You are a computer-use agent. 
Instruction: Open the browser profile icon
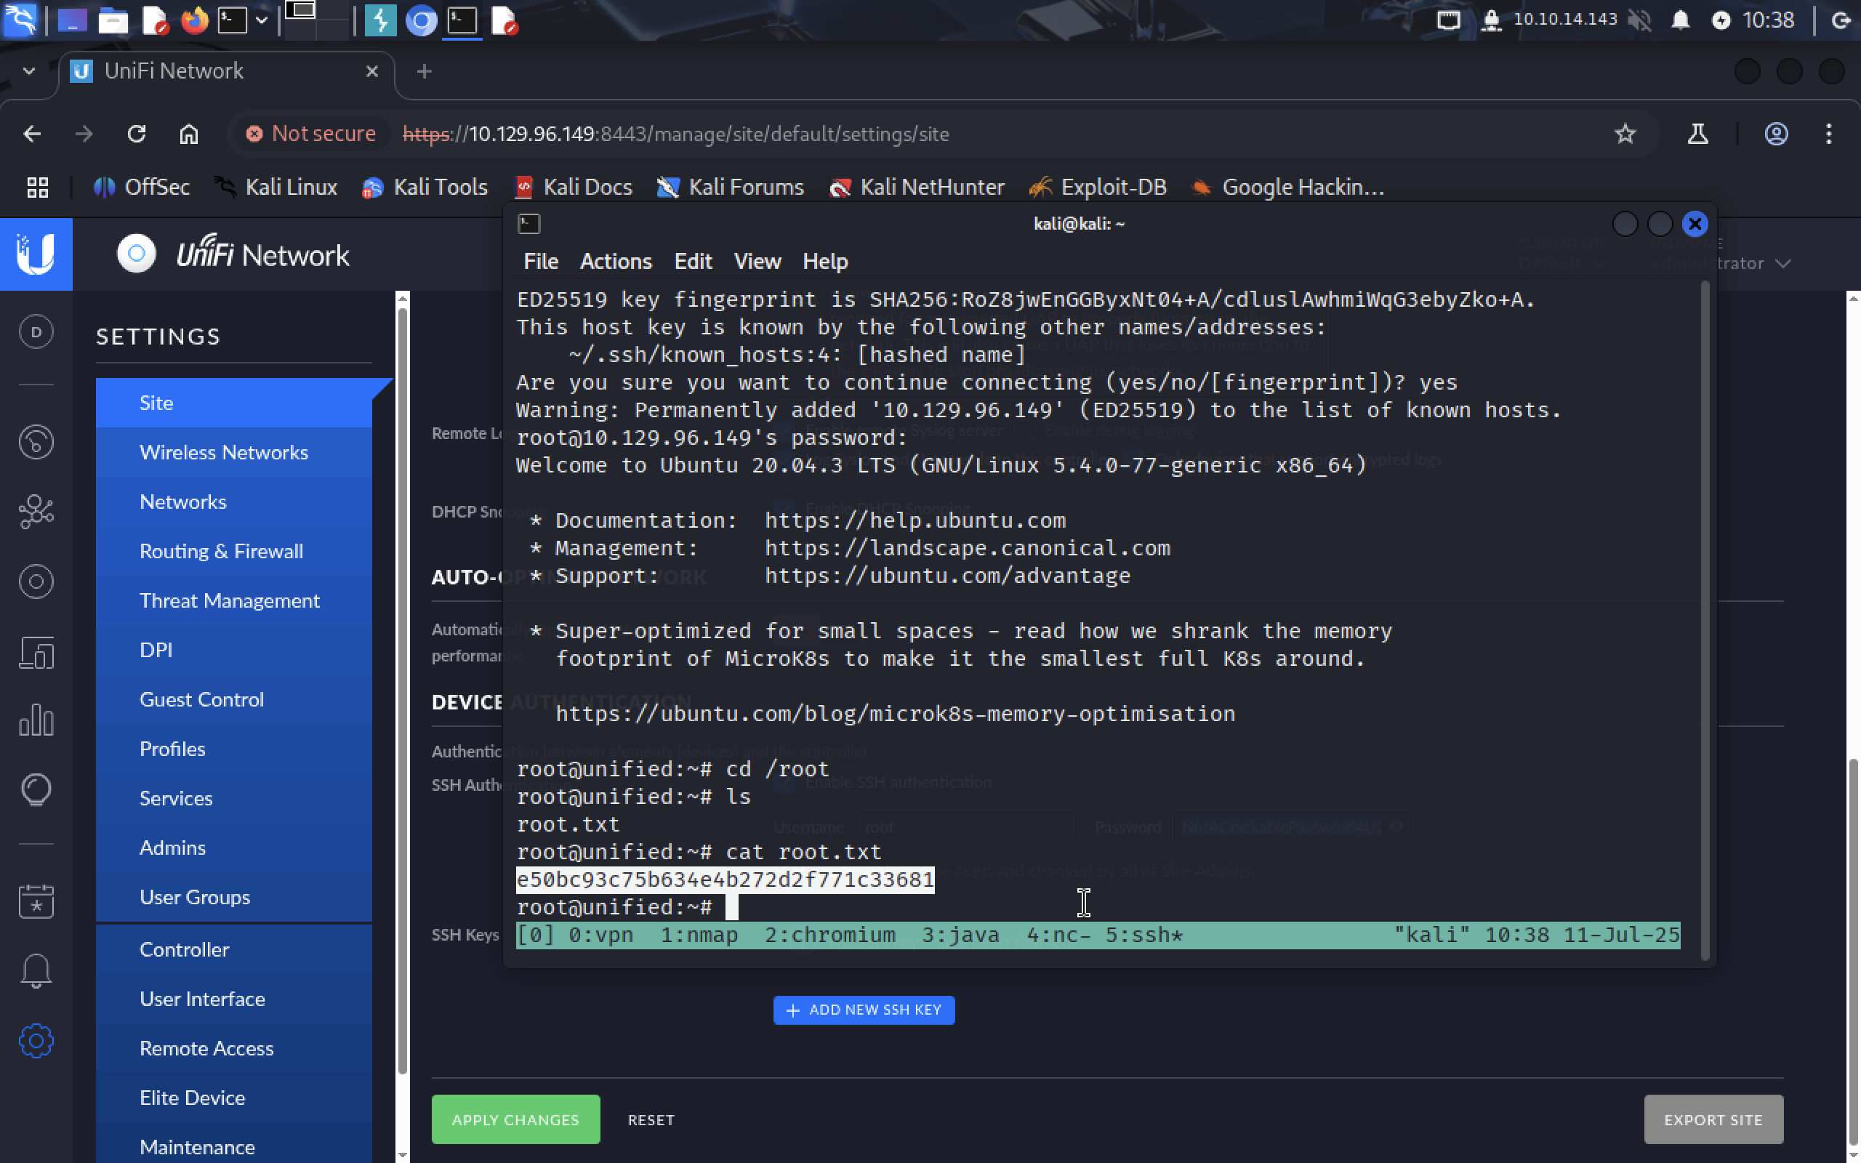click(1776, 134)
